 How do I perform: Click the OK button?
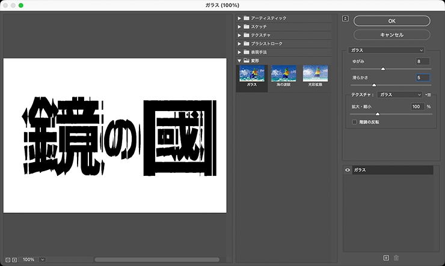[391, 20]
